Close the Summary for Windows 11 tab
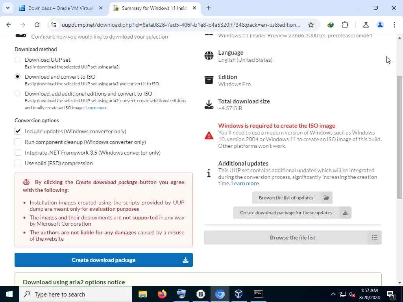The height and width of the screenshot is (302, 403). tap(194, 8)
